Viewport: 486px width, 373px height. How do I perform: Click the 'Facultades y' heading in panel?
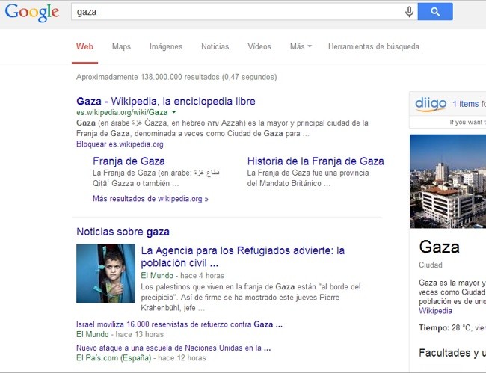point(452,353)
